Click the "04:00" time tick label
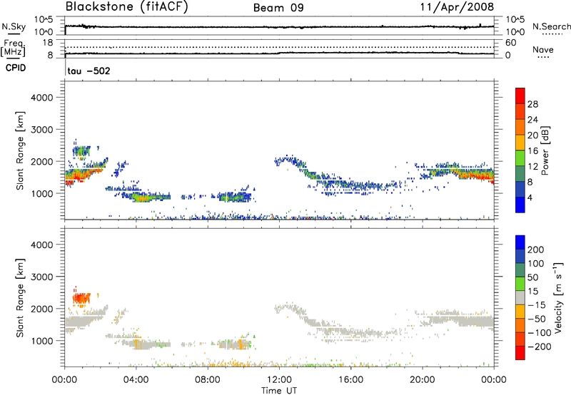The width and height of the screenshot is (571, 395). 136,380
